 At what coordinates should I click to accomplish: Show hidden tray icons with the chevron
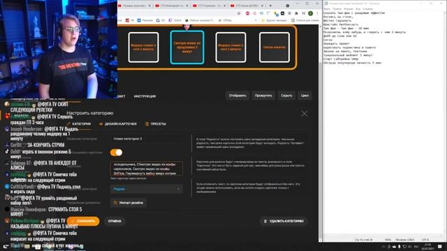(x=383, y=246)
